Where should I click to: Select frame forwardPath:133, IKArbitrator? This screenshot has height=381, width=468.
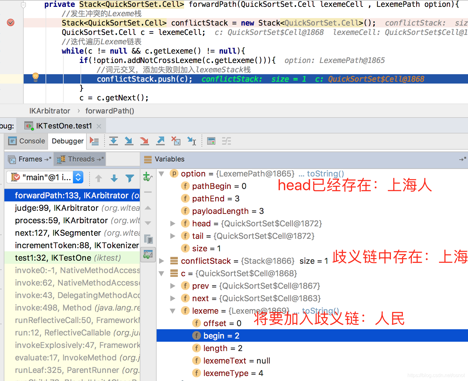(x=72, y=195)
